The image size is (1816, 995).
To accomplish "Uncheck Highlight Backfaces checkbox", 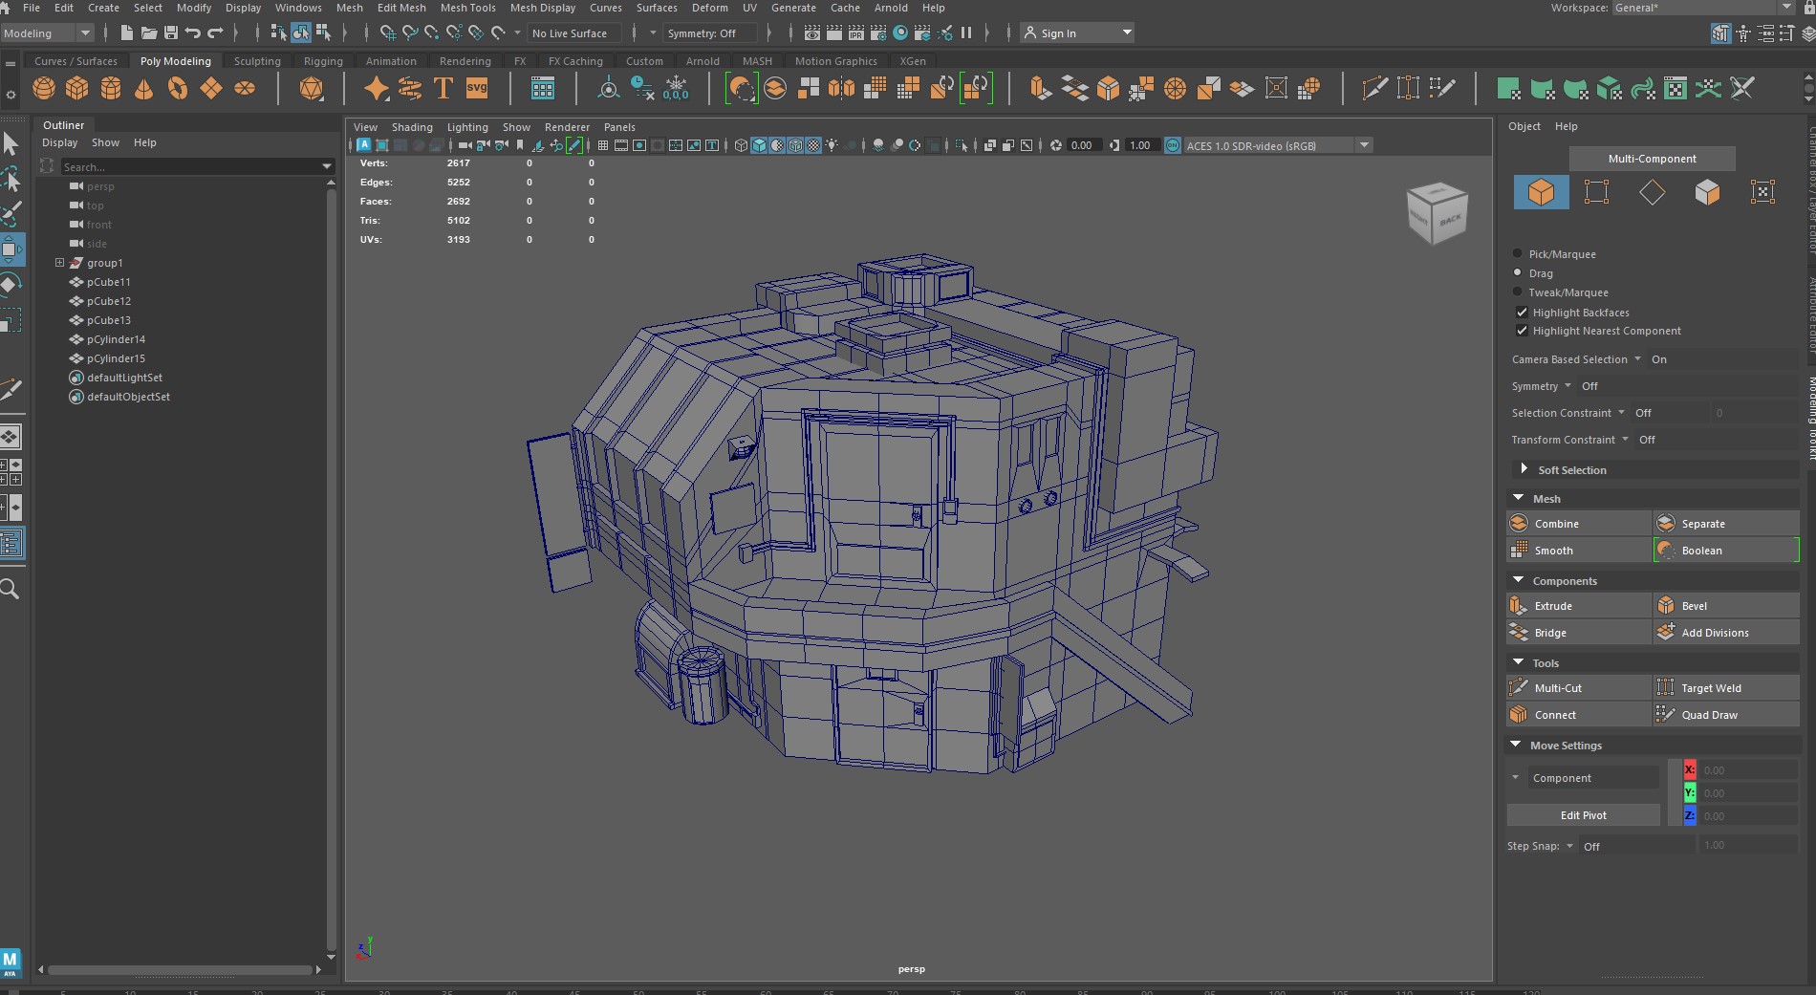I will 1522,313.
